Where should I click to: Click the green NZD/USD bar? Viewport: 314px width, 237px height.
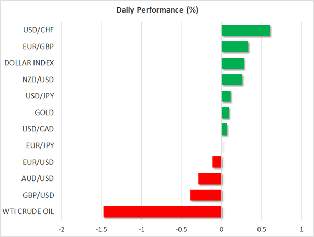coord(232,80)
